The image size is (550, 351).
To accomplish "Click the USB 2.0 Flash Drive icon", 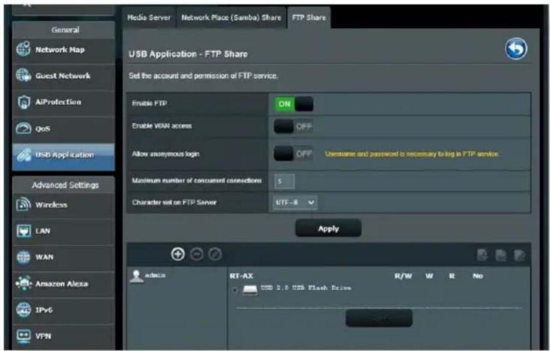I will tap(250, 290).
